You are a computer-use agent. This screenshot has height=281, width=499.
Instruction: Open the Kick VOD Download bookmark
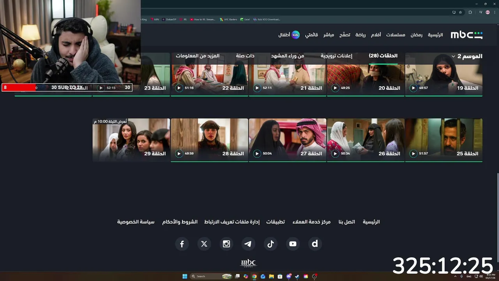pyautogui.click(x=267, y=20)
